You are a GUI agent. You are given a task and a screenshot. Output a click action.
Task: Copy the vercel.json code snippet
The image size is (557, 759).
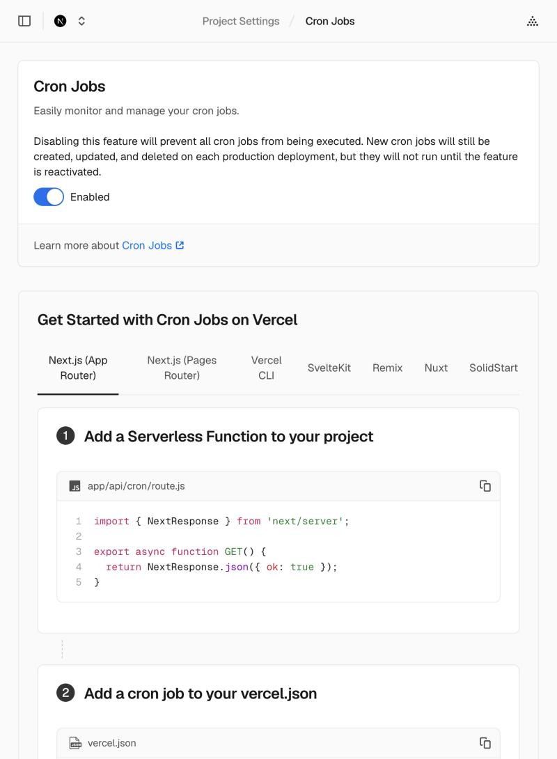click(x=485, y=742)
